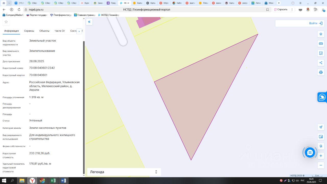Click cadastral value 233 218,26 руб.
The height and width of the screenshot is (184, 327).
pos(40,153)
